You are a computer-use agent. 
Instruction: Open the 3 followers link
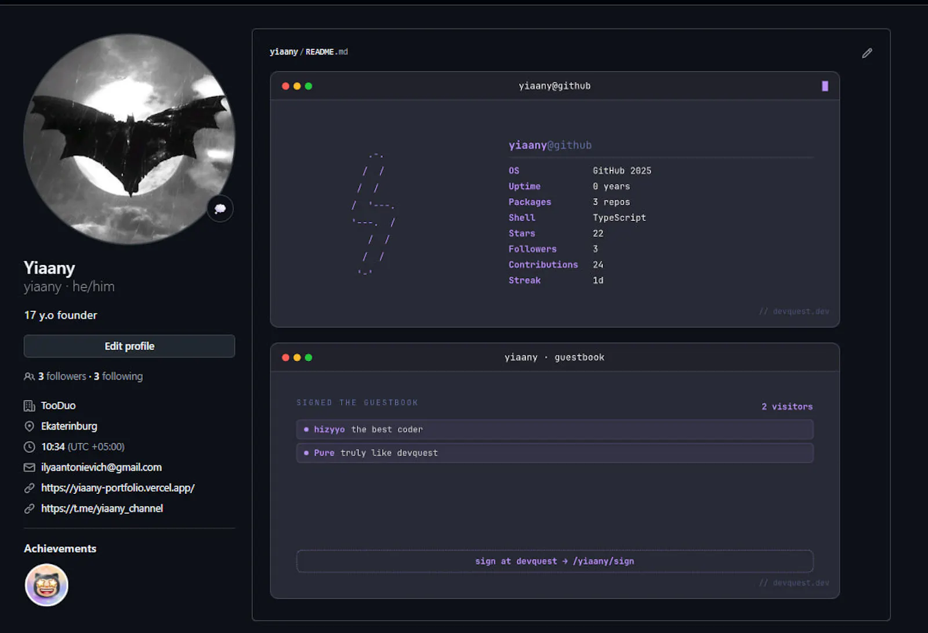(x=62, y=376)
